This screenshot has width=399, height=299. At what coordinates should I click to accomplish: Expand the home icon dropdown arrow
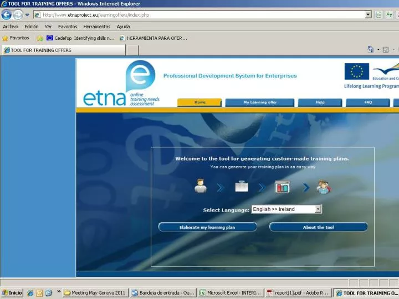[x=378, y=50]
